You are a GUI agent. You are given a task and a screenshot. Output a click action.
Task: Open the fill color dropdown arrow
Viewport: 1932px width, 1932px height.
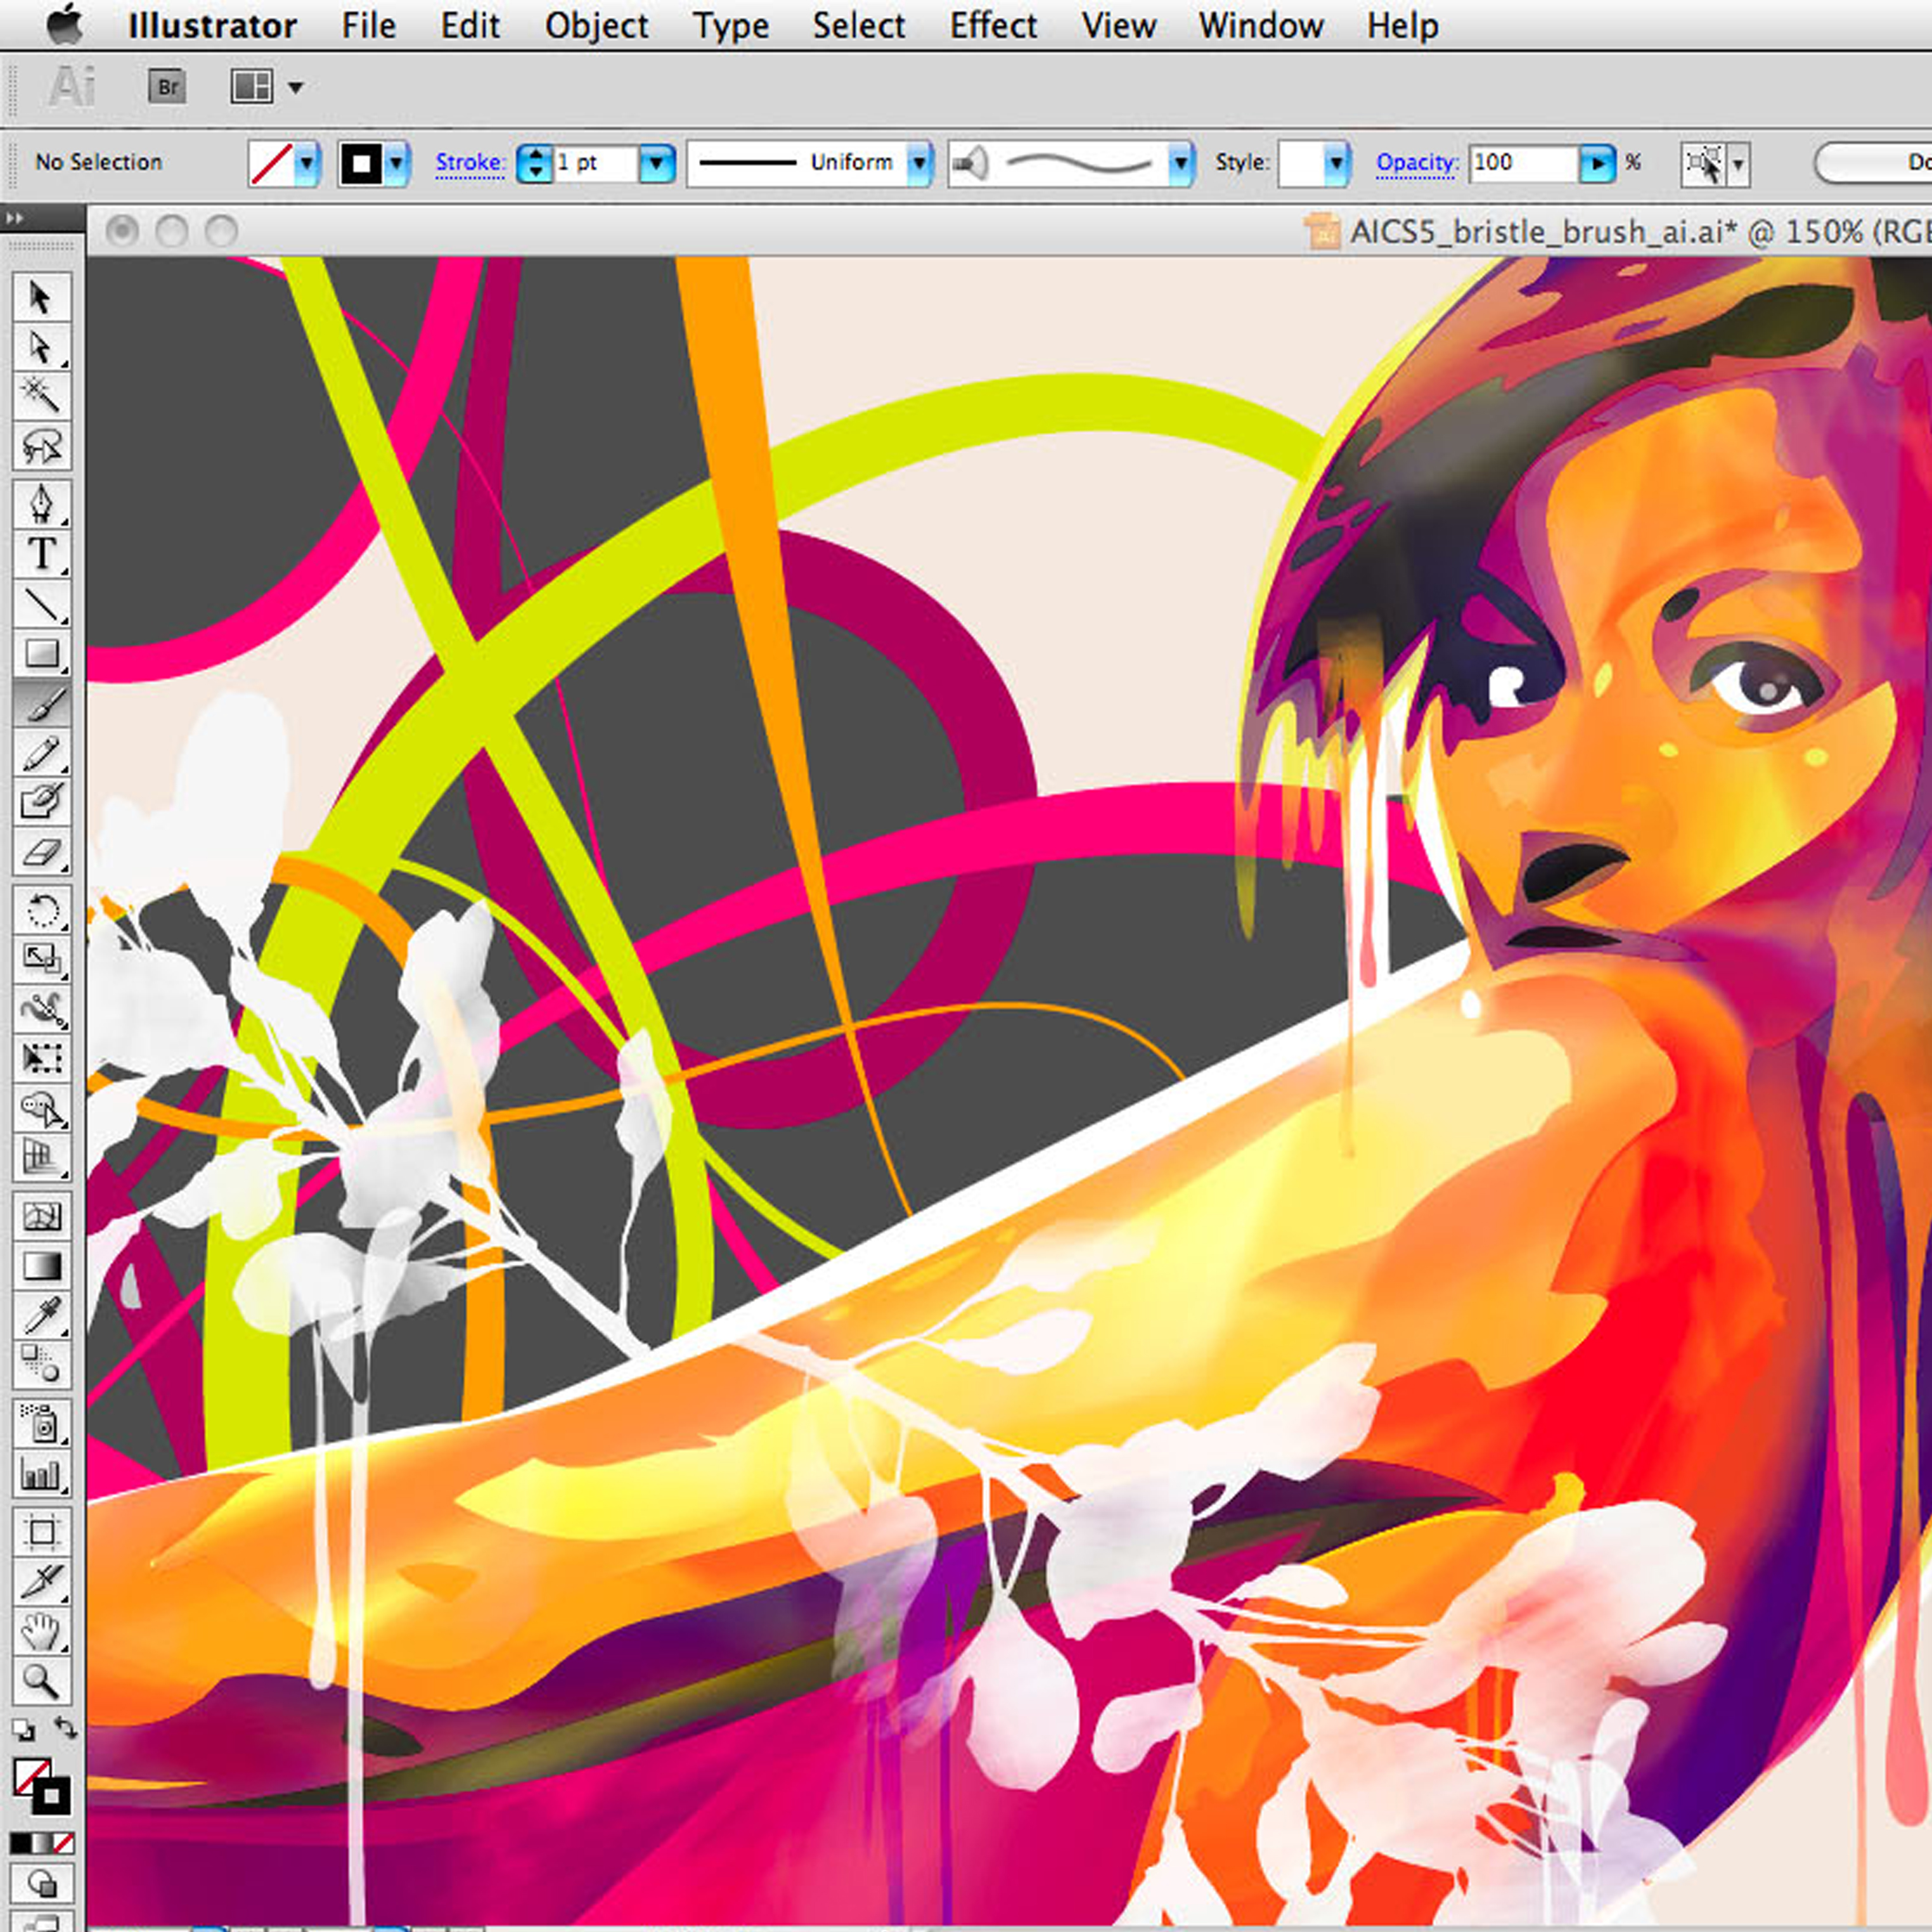tap(307, 162)
